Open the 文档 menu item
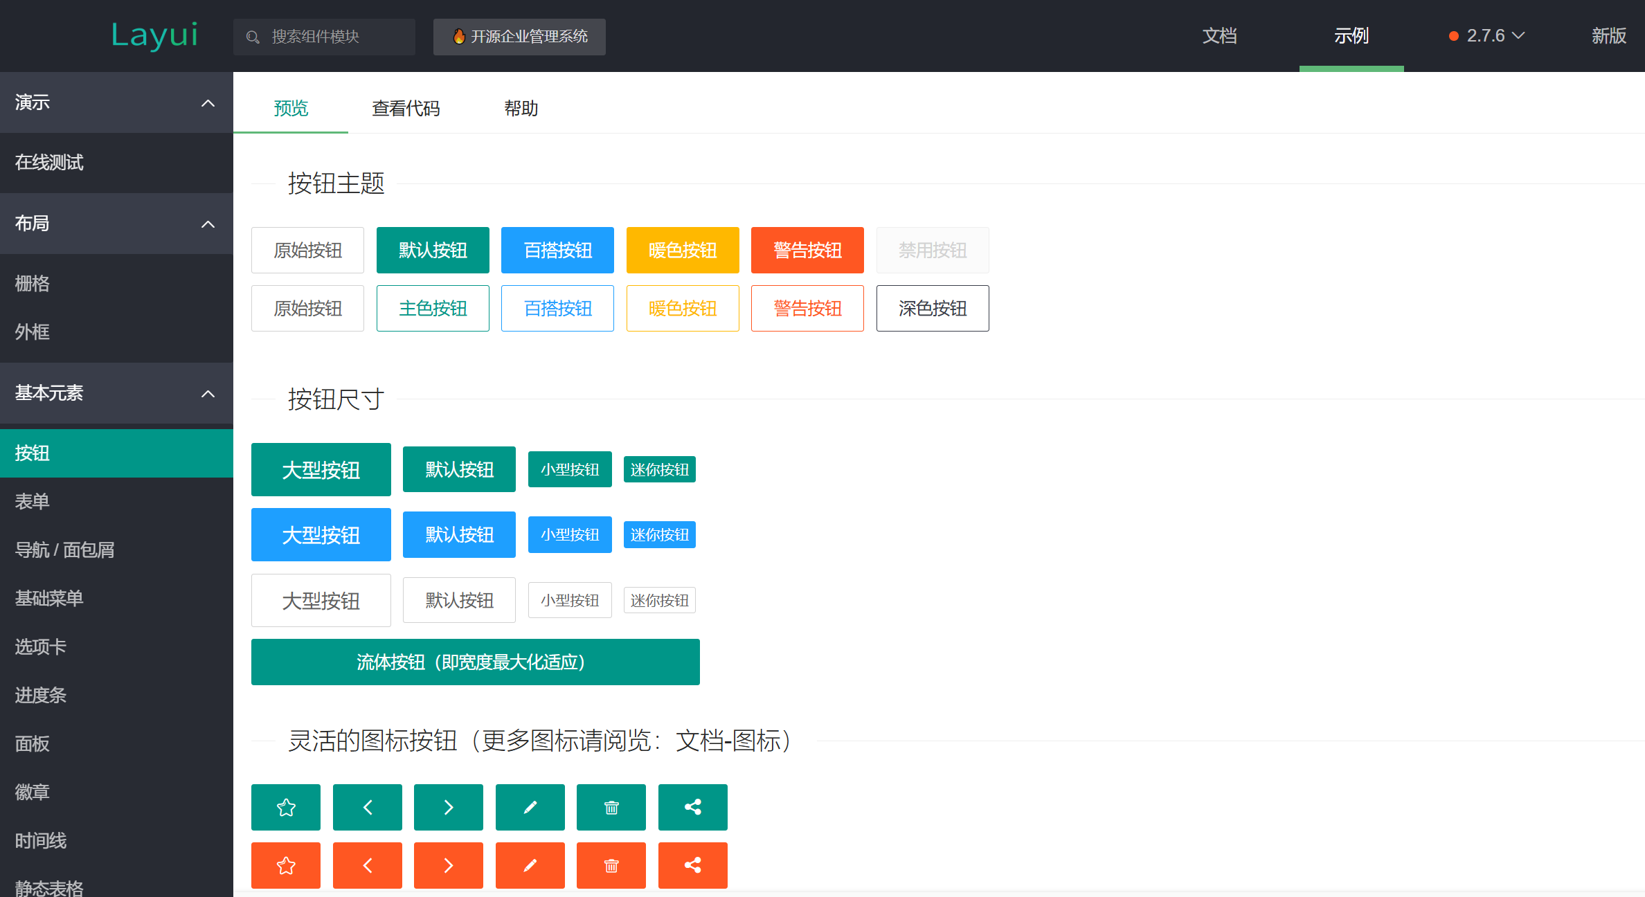 click(1220, 35)
